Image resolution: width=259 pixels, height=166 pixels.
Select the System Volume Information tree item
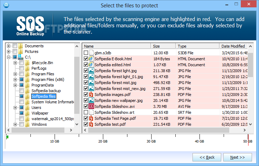coord(52,102)
